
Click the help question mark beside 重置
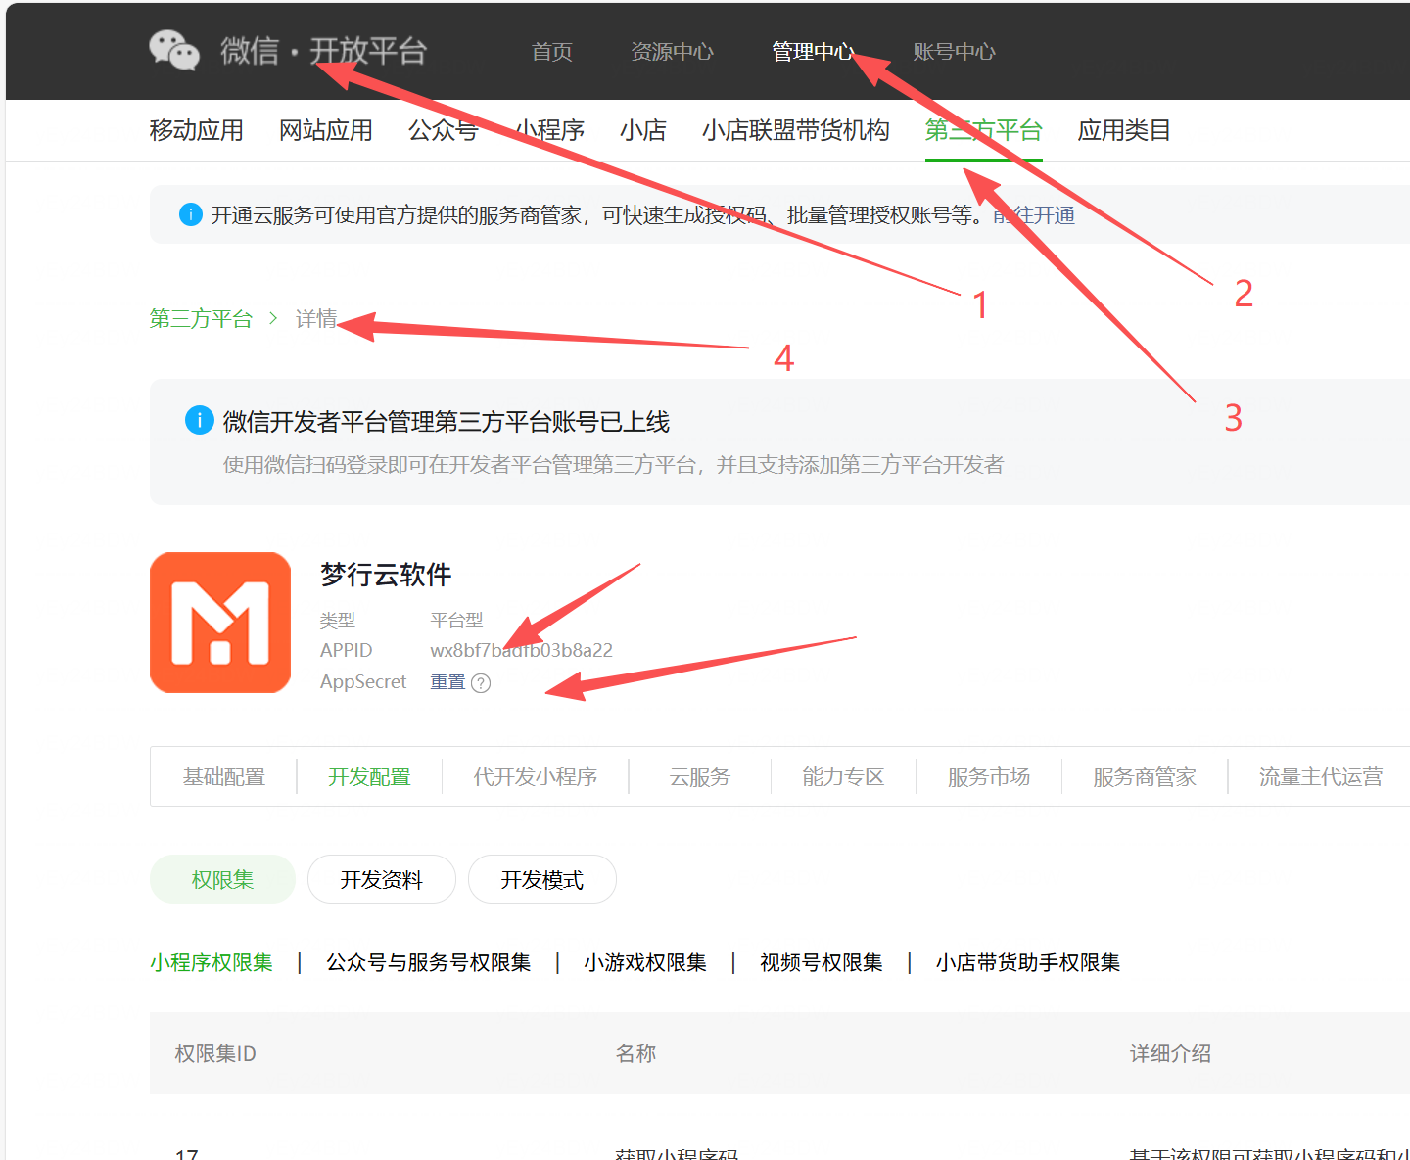tap(481, 683)
